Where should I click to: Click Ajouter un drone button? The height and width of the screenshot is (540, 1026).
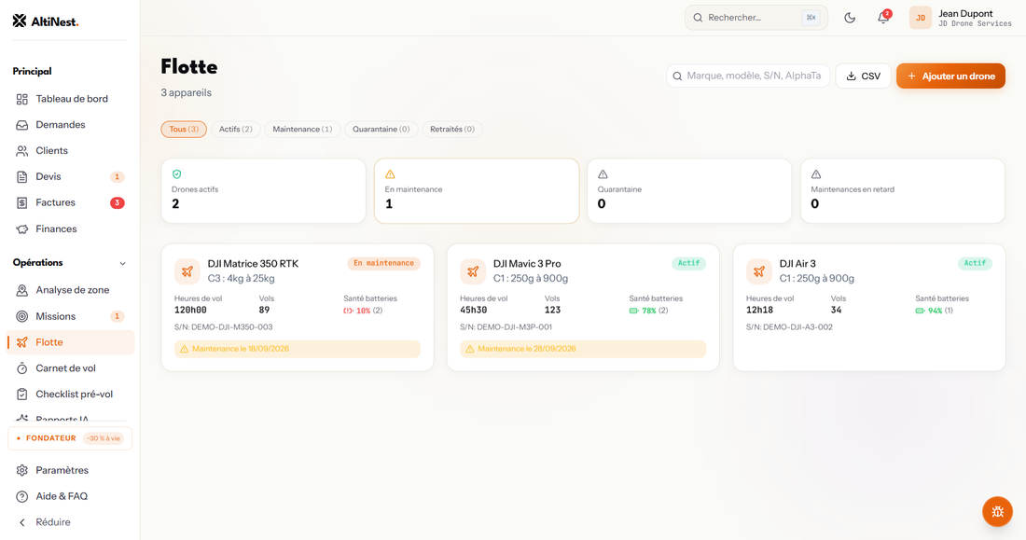(x=950, y=76)
